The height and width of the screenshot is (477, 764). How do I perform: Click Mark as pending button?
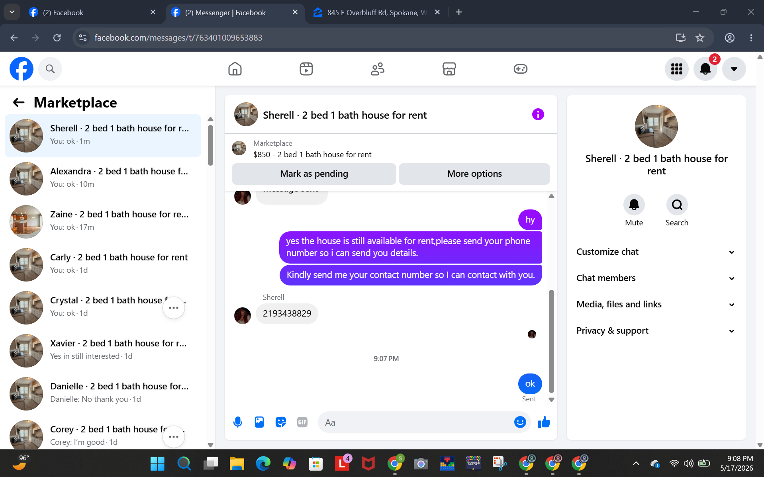[314, 174]
